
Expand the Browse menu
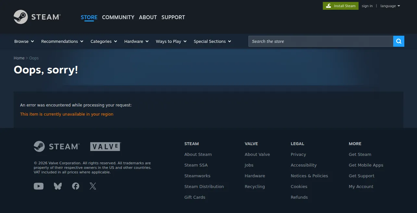click(x=24, y=41)
